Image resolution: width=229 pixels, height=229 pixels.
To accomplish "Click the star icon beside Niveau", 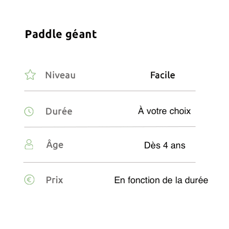I will pos(30,75).
